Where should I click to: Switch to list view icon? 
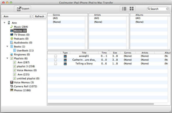tap(124, 9)
